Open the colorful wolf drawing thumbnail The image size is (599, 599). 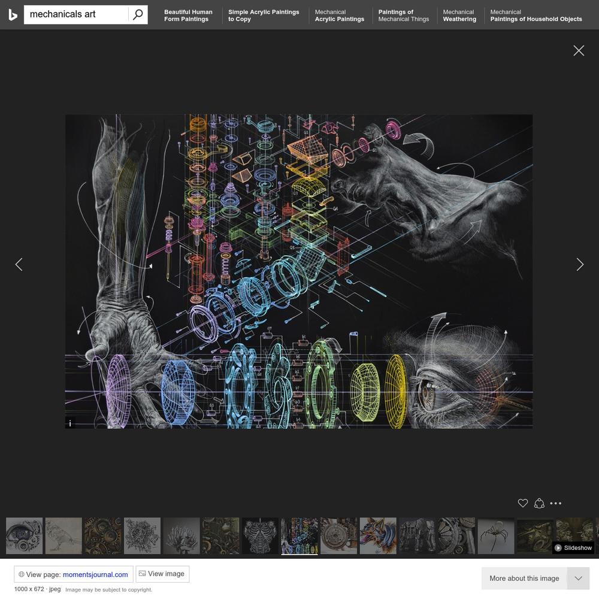[x=378, y=536]
